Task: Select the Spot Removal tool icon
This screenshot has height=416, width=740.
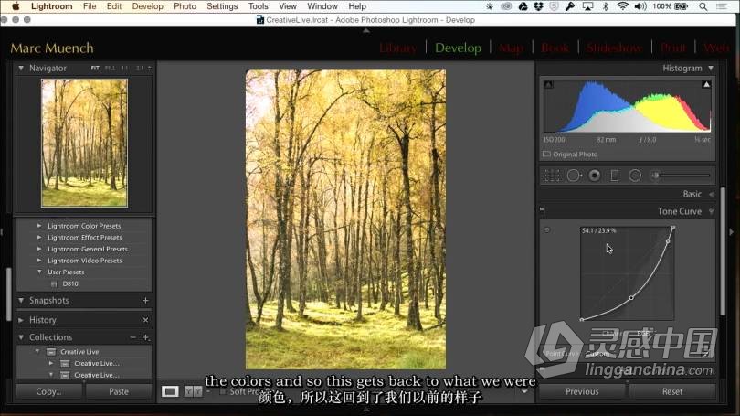Action: pyautogui.click(x=574, y=176)
